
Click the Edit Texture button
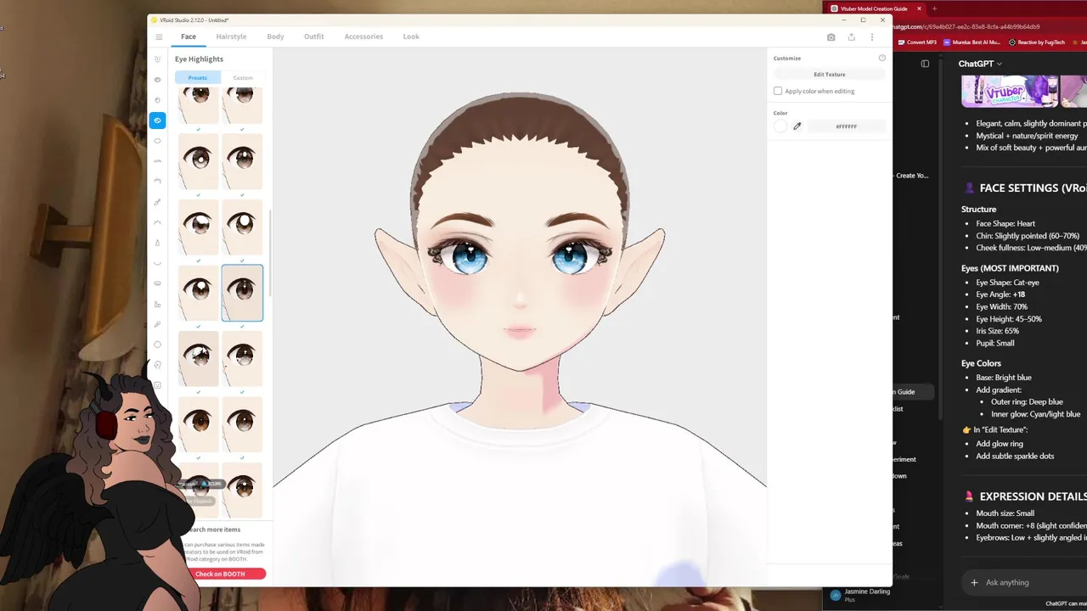[830, 75]
